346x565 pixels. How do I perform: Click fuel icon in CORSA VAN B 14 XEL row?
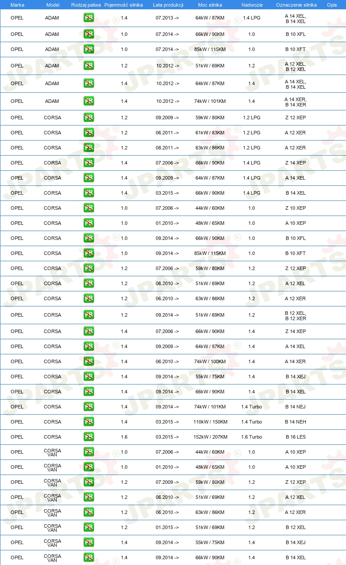tap(88, 557)
